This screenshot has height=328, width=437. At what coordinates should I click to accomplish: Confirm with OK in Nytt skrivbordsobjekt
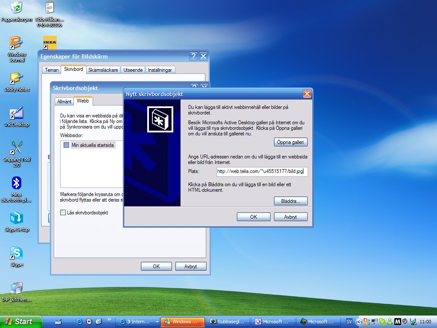[253, 217]
